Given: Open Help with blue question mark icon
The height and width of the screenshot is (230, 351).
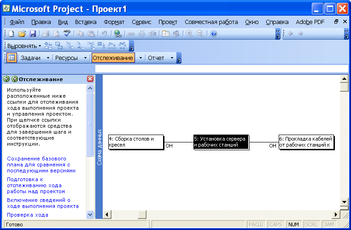Looking at the screenshot, I should click(x=214, y=34).
